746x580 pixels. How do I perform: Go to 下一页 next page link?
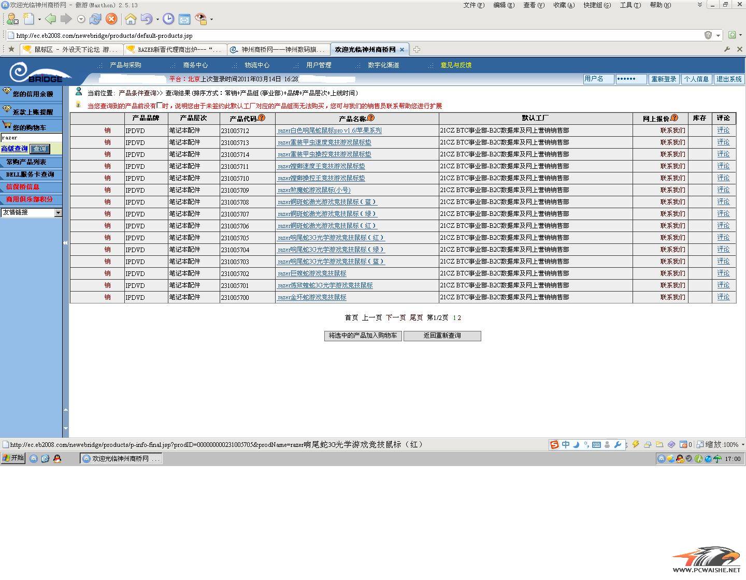pyautogui.click(x=396, y=317)
